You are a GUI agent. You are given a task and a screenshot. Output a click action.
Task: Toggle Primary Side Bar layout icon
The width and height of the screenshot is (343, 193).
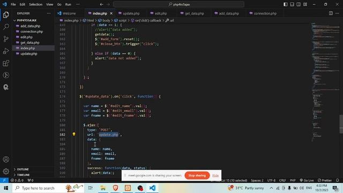(286, 4)
